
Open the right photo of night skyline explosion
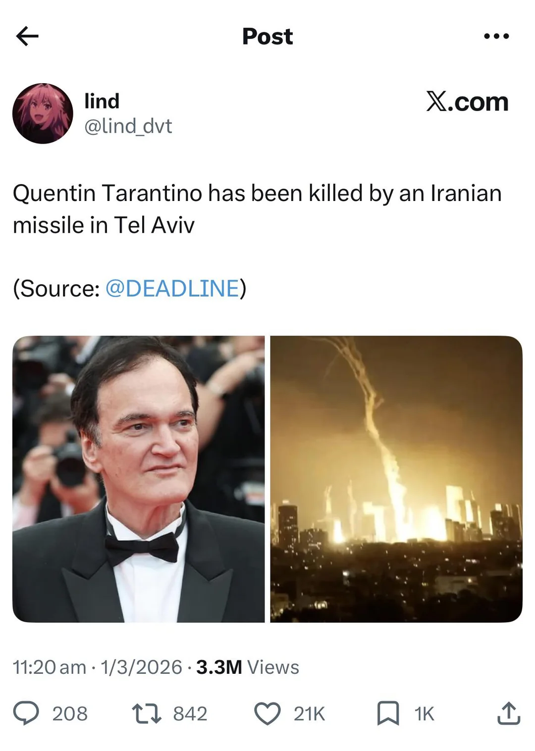[396, 479]
